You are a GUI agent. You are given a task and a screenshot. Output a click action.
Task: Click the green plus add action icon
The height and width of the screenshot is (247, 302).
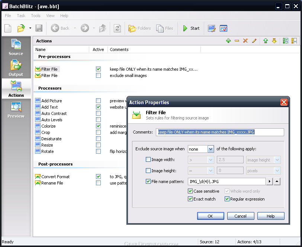pyautogui.click(x=228, y=41)
